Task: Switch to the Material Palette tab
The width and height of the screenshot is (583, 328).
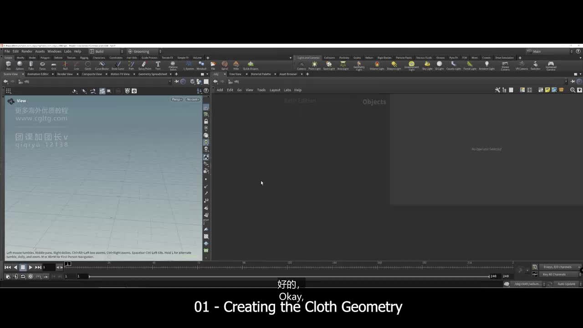Action: [261, 74]
